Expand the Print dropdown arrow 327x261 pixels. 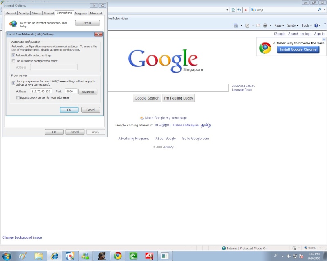pyautogui.click(x=271, y=25)
